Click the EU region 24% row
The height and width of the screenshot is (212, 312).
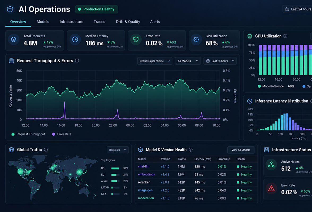pyautogui.click(x=115, y=175)
